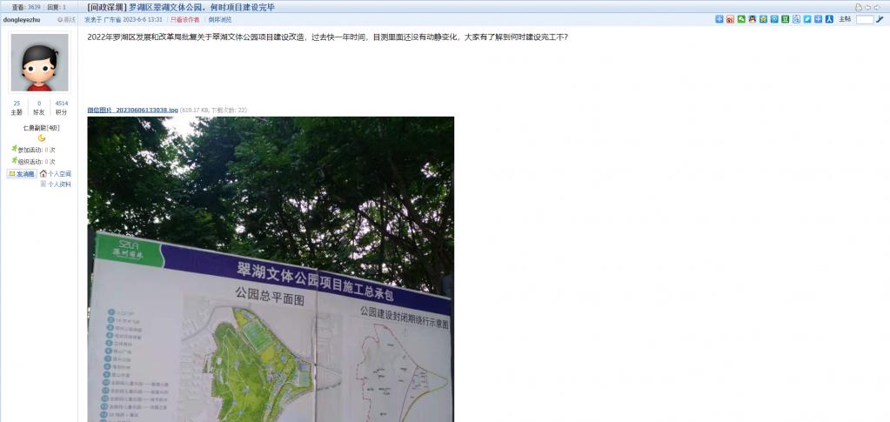
Task: Go to previous thread arrow icon
Action: tap(868, 8)
